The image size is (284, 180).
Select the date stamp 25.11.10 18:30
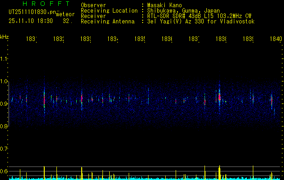pos(31,21)
